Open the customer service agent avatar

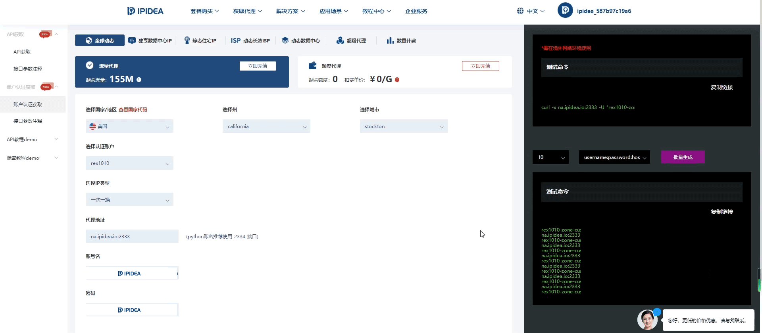(x=647, y=320)
